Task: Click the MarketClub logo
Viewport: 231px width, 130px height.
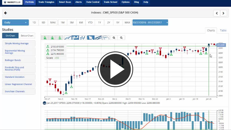Action: (12, 2)
